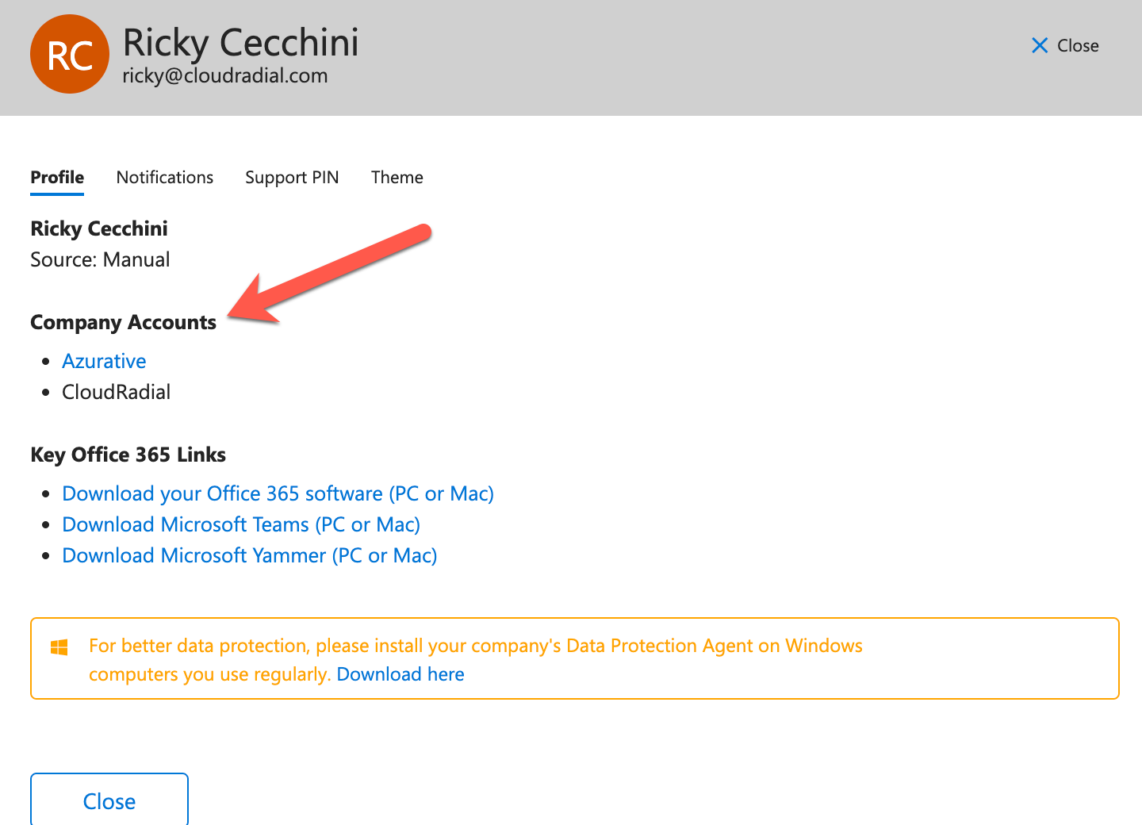Click the Download Microsoft Yammer link
The height and width of the screenshot is (825, 1142).
[x=250, y=555]
